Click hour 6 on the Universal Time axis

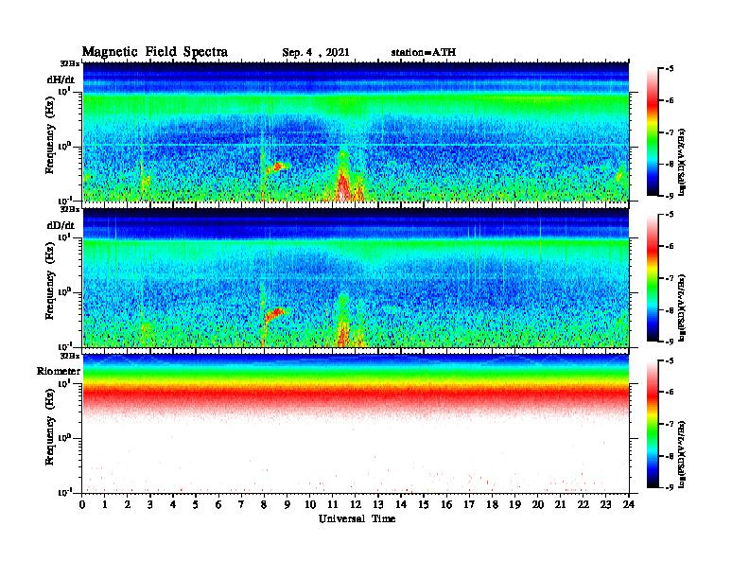pyautogui.click(x=218, y=505)
